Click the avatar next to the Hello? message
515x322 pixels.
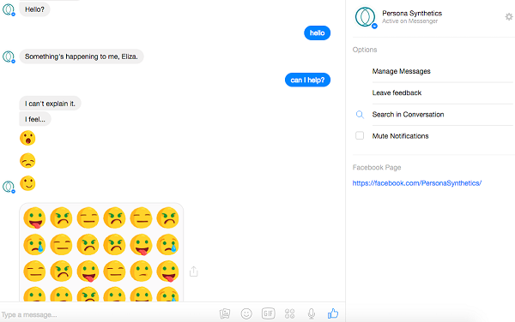(9, 9)
